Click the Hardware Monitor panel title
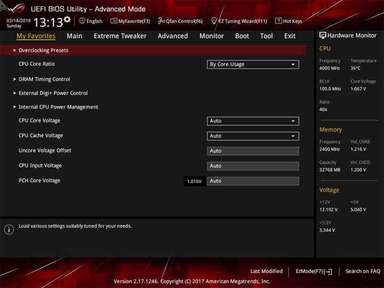The image size is (384, 288). click(x=351, y=36)
